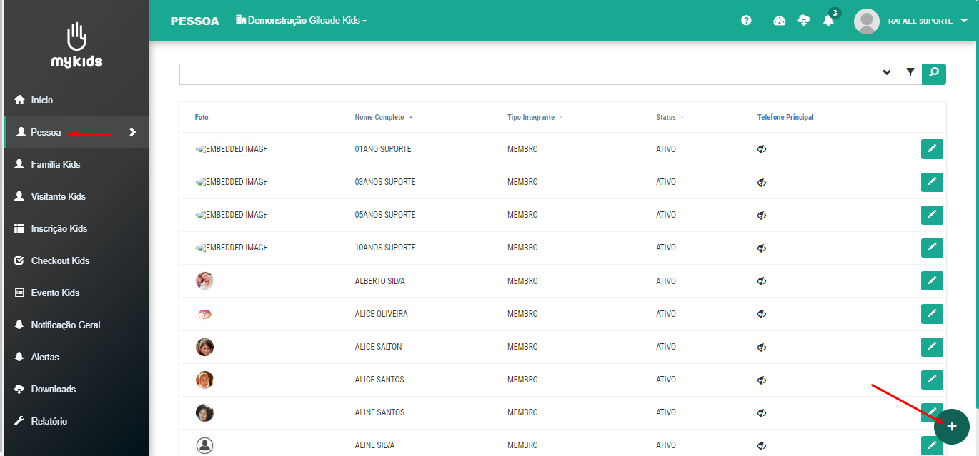Edit the 03ANOS SUPORTE row
The height and width of the screenshot is (456, 979).
tap(932, 182)
